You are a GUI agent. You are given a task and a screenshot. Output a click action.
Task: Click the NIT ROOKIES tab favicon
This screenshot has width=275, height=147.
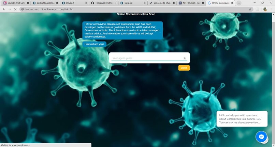click(x=180, y=3)
